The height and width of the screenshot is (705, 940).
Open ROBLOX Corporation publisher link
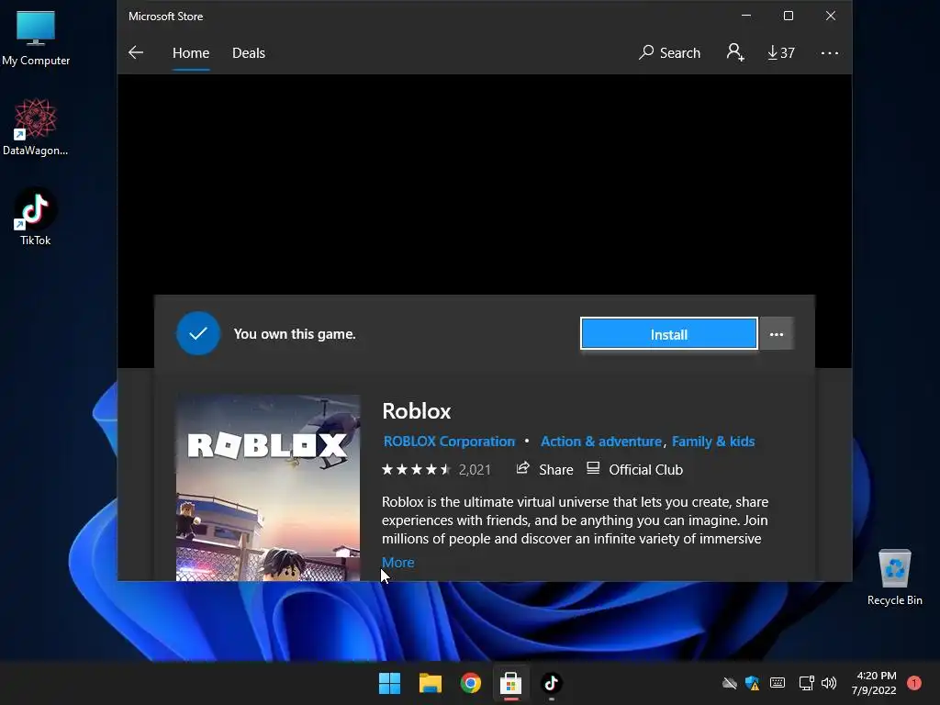pos(449,442)
